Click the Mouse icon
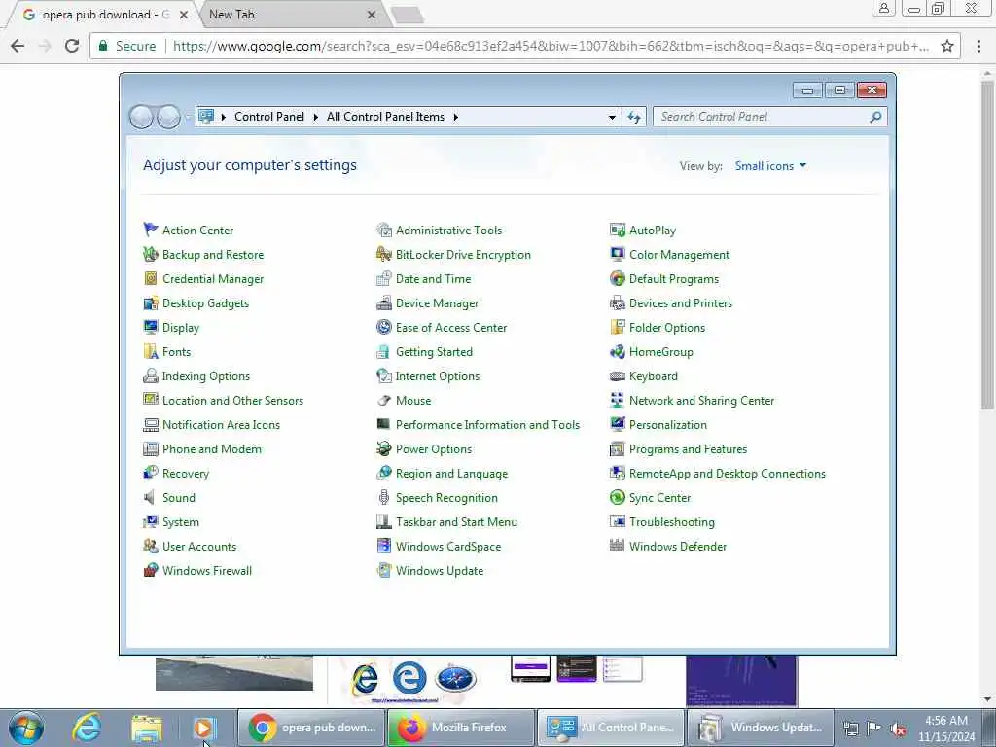This screenshot has width=996, height=747. (383, 400)
